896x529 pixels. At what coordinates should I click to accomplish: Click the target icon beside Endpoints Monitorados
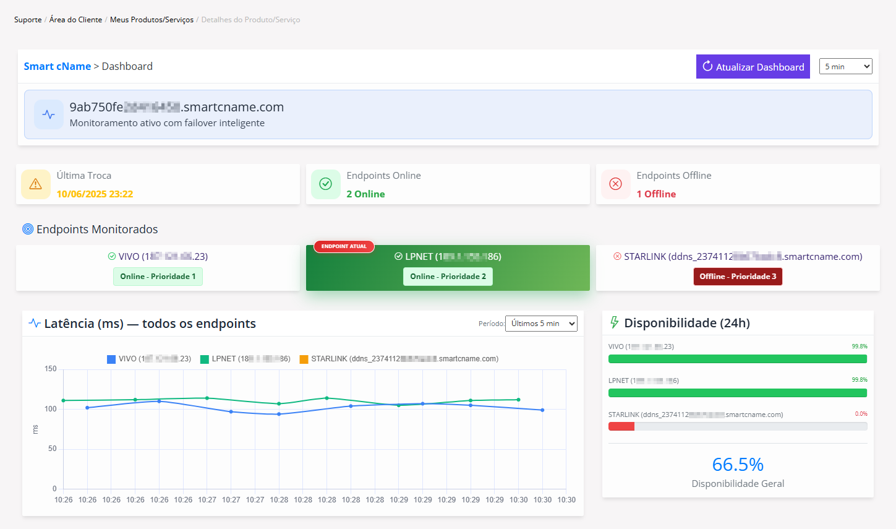pyautogui.click(x=27, y=228)
